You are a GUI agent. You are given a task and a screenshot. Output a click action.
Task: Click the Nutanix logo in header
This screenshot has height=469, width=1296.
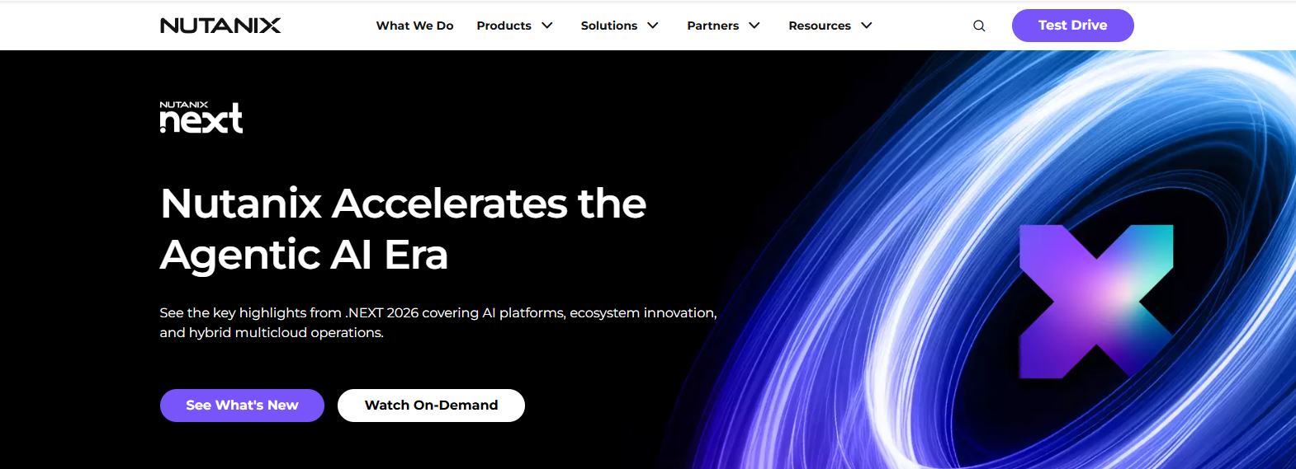point(220,26)
